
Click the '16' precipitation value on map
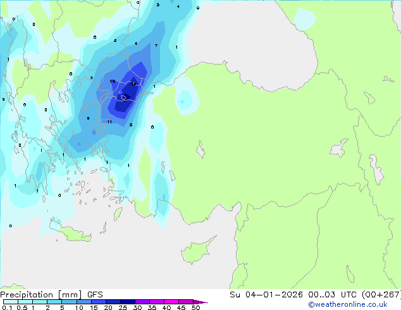click(x=113, y=82)
